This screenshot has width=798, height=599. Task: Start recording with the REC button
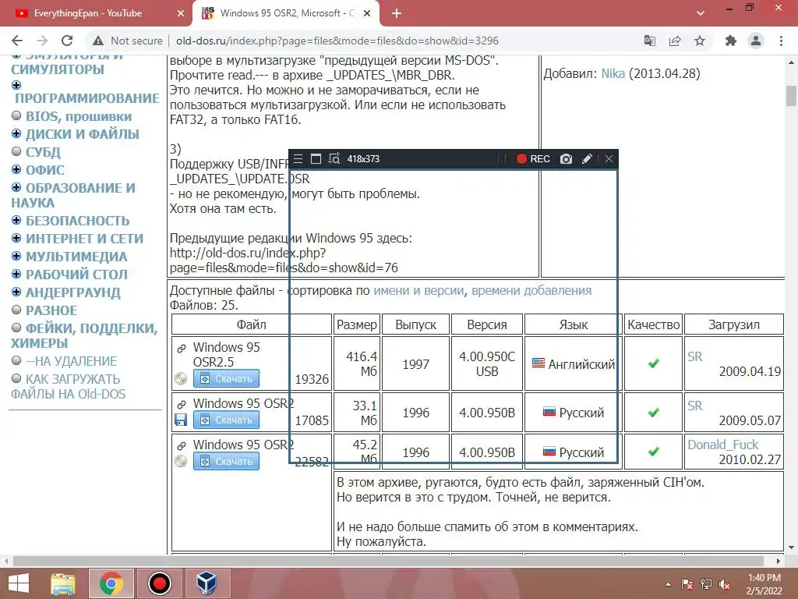coord(533,159)
